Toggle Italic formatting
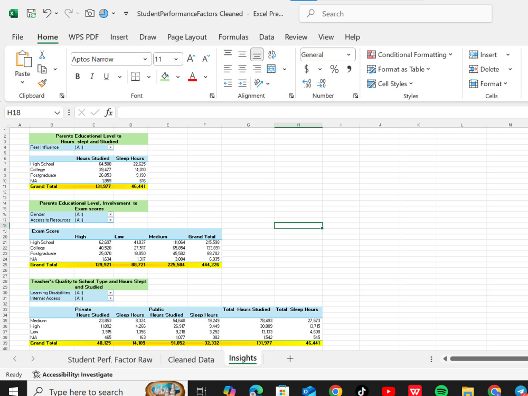The image size is (528, 396). (91, 77)
